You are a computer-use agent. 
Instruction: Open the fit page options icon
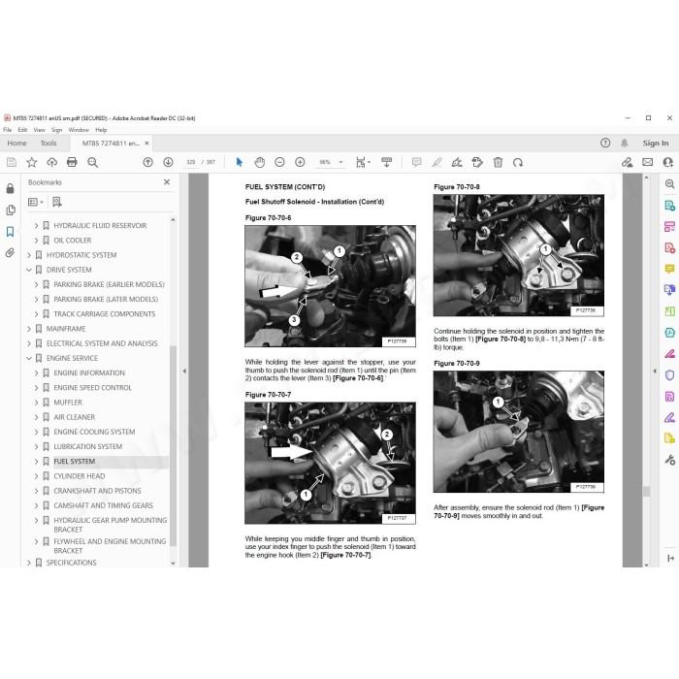tap(361, 162)
